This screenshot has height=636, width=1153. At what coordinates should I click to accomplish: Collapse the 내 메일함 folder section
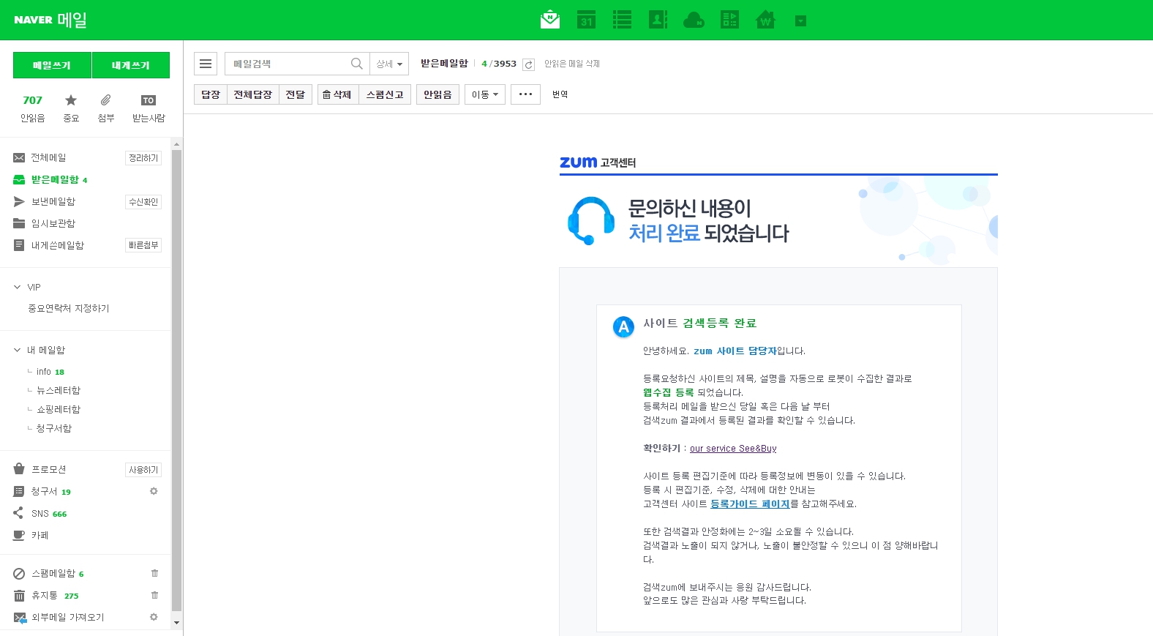18,350
